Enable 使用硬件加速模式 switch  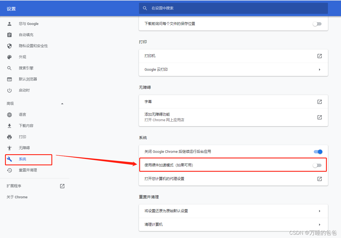pyautogui.click(x=317, y=165)
